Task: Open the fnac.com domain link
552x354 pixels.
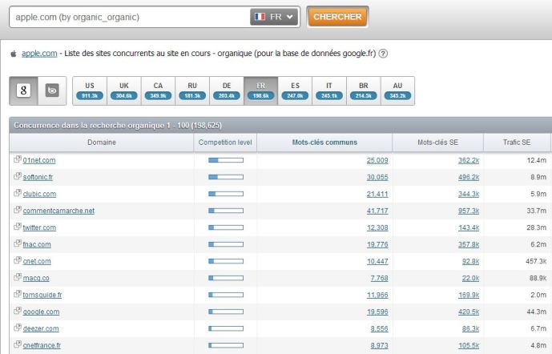Action: click(x=37, y=244)
